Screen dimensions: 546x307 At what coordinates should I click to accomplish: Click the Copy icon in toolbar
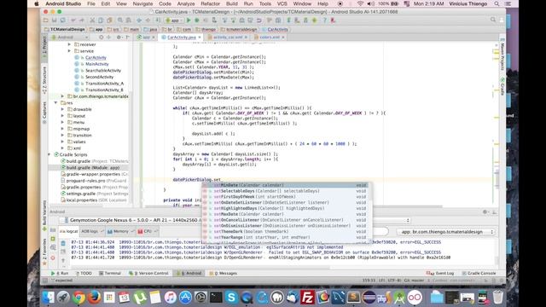coord(101,20)
